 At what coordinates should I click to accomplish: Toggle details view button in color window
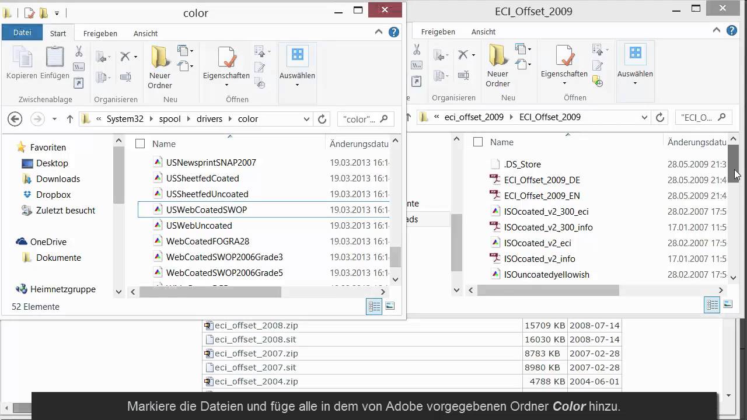[x=374, y=306]
